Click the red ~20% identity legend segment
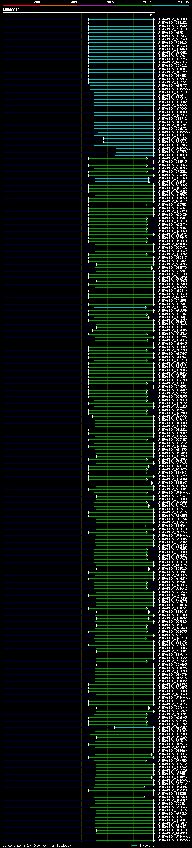The height and width of the screenshot is (848, 192). tap(21, 5)
